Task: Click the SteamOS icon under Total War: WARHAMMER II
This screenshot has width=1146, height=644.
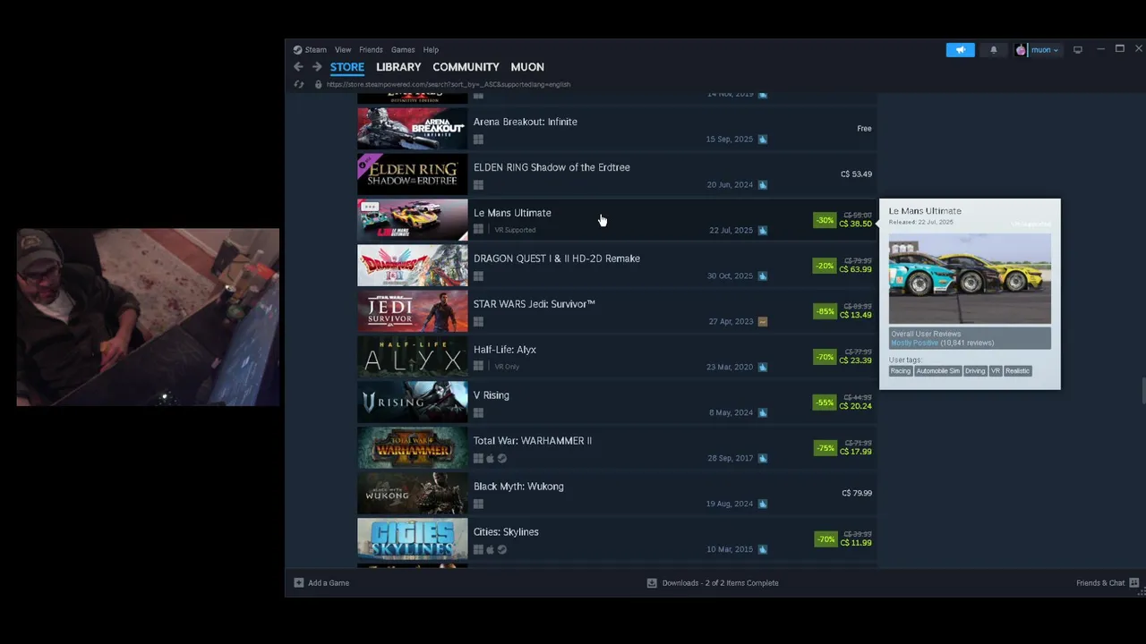Action: [x=501, y=458]
